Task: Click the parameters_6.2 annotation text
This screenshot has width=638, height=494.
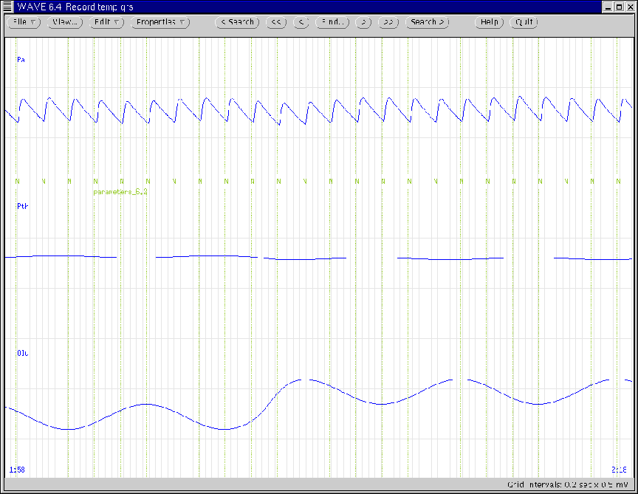Action: [116, 192]
